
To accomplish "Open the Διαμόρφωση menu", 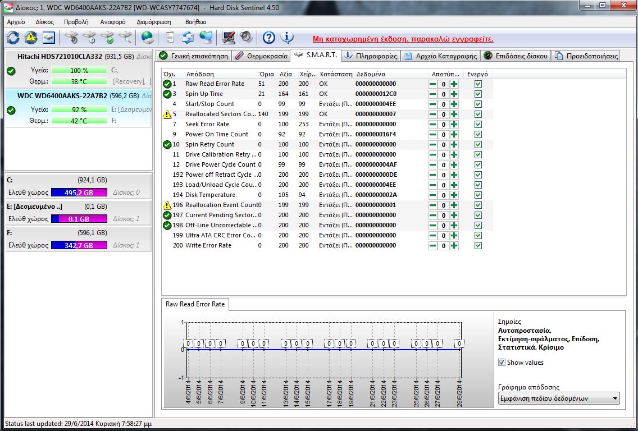I will 154,22.
